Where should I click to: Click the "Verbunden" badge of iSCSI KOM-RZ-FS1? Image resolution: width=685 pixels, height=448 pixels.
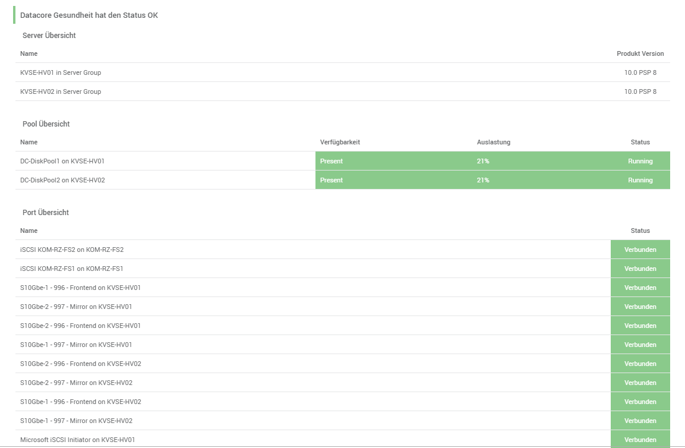(x=640, y=269)
